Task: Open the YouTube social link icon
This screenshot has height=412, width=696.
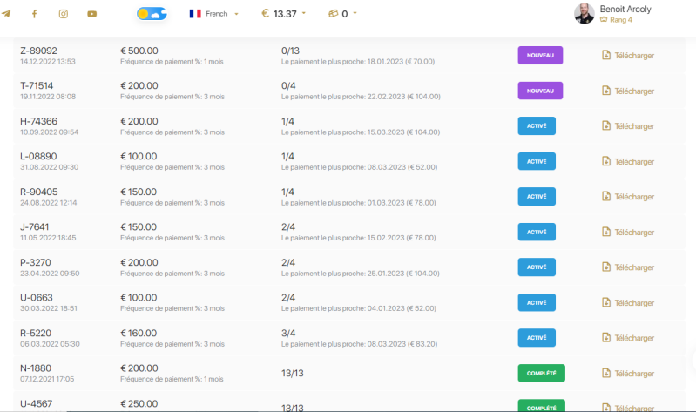Action: [x=91, y=14]
